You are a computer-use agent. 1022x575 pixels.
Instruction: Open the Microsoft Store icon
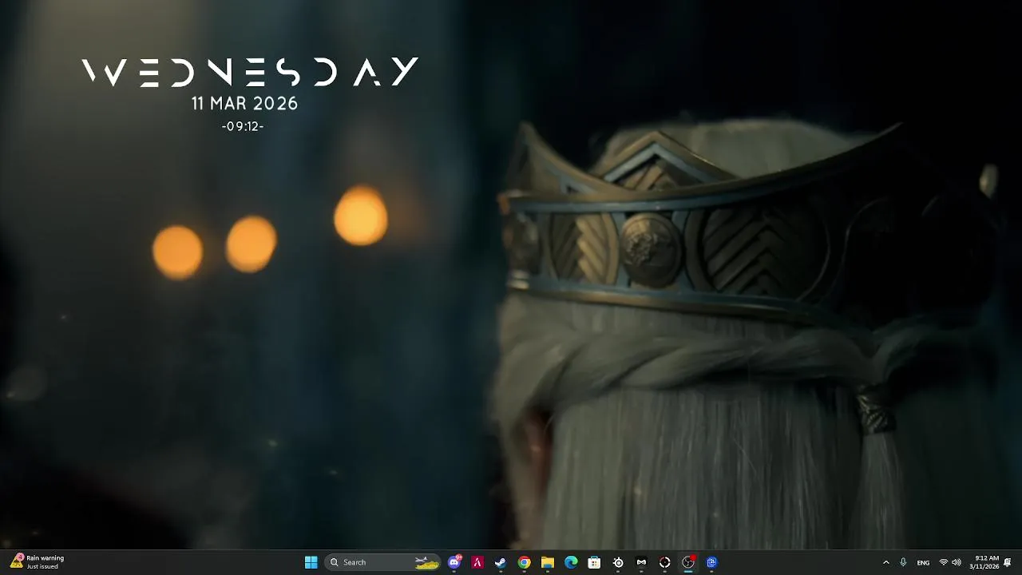594,562
